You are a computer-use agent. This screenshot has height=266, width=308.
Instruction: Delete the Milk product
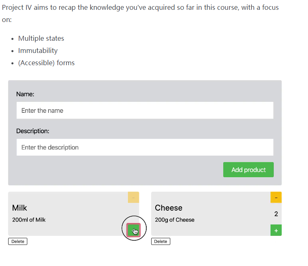tap(18, 242)
